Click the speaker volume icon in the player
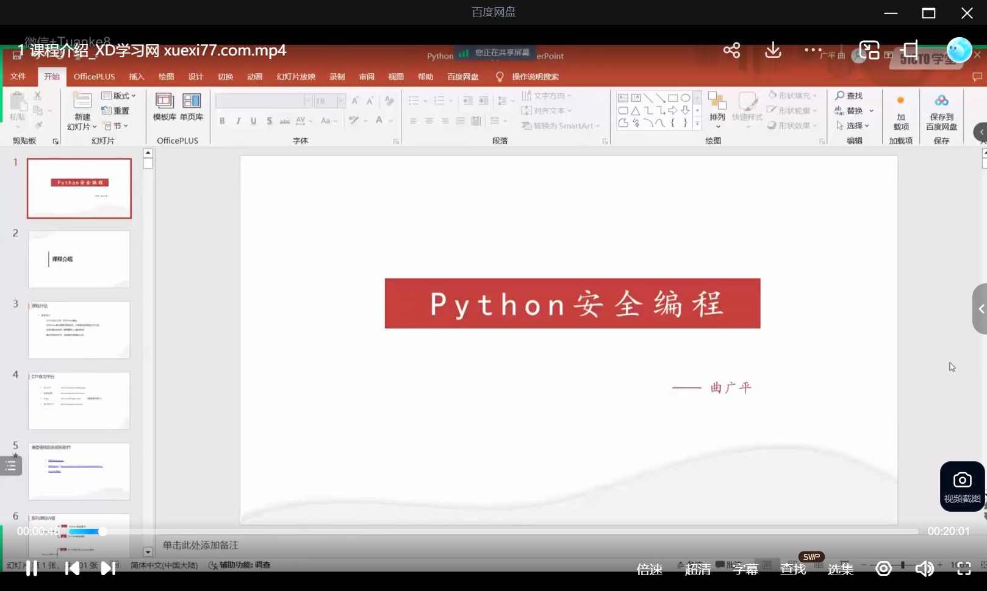 coord(924,568)
